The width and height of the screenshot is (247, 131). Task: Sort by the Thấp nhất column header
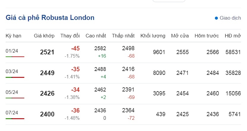(x=123, y=36)
